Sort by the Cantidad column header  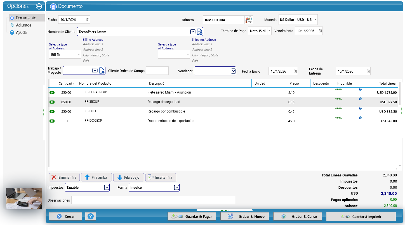pos(66,83)
